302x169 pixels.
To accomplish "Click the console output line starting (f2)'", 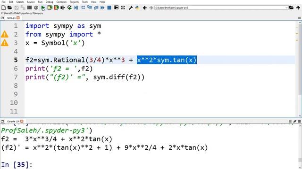I will [104, 148].
